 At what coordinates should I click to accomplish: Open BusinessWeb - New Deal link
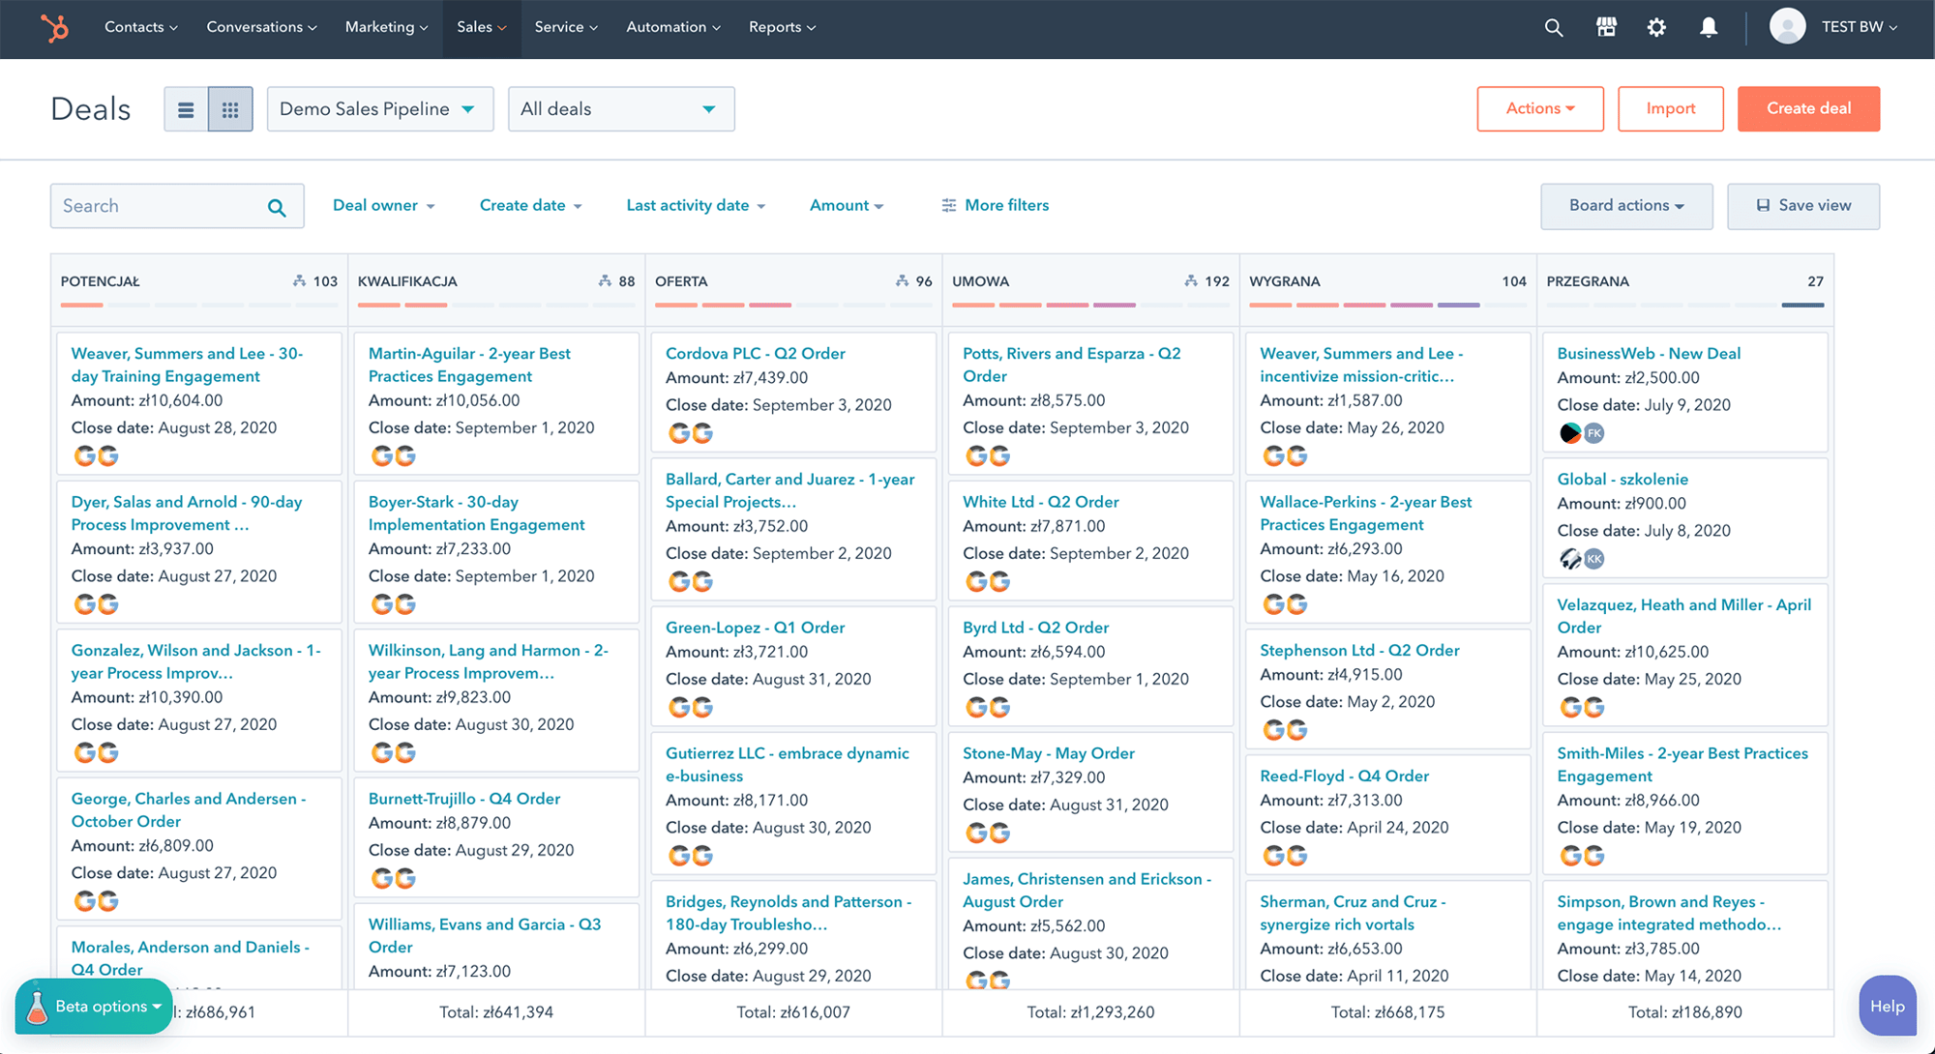(x=1649, y=354)
